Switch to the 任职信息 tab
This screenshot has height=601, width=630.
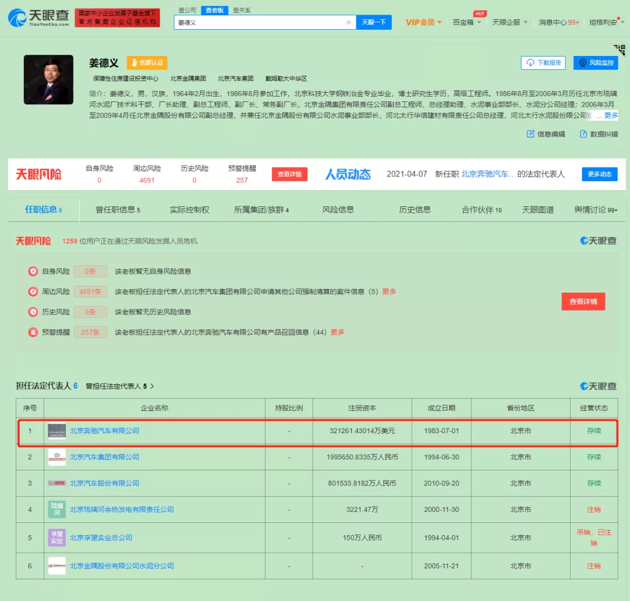click(x=43, y=210)
